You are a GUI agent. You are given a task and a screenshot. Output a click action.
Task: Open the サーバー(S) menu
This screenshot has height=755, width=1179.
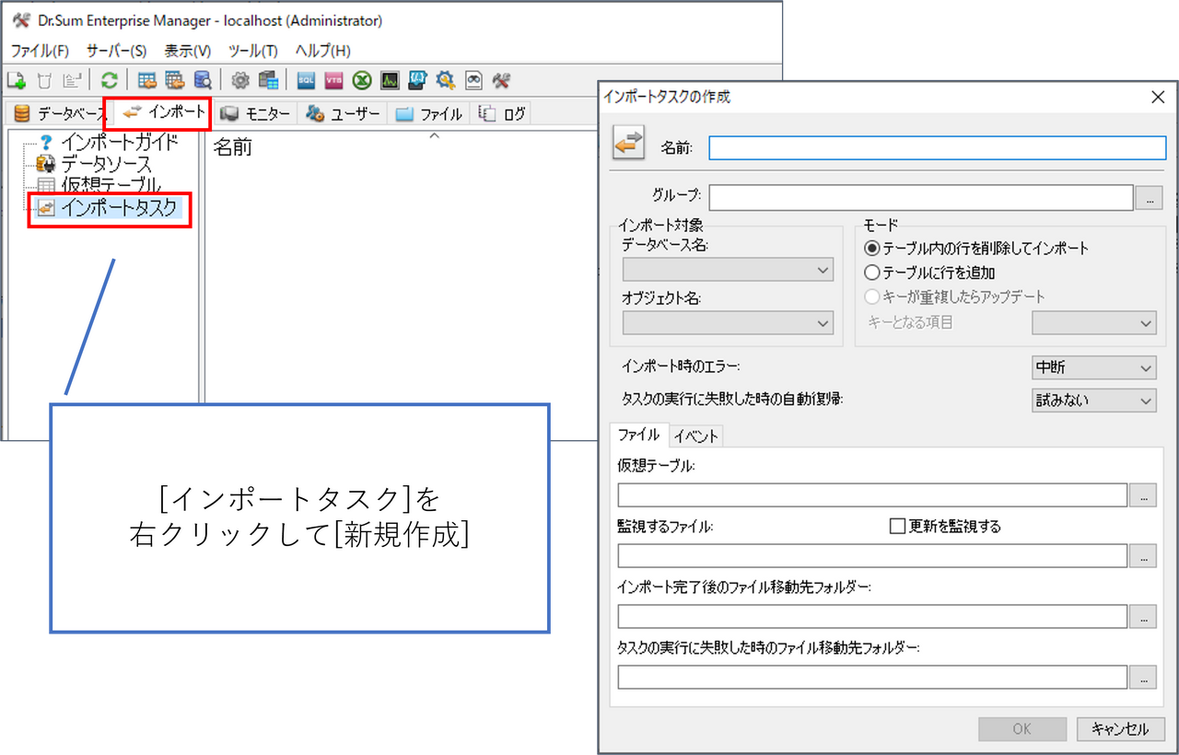point(116,51)
